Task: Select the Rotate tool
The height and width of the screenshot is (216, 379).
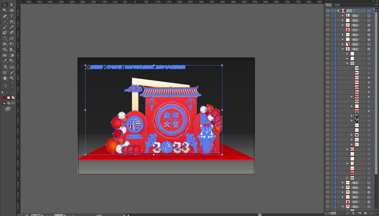Action: (x=5, y=39)
